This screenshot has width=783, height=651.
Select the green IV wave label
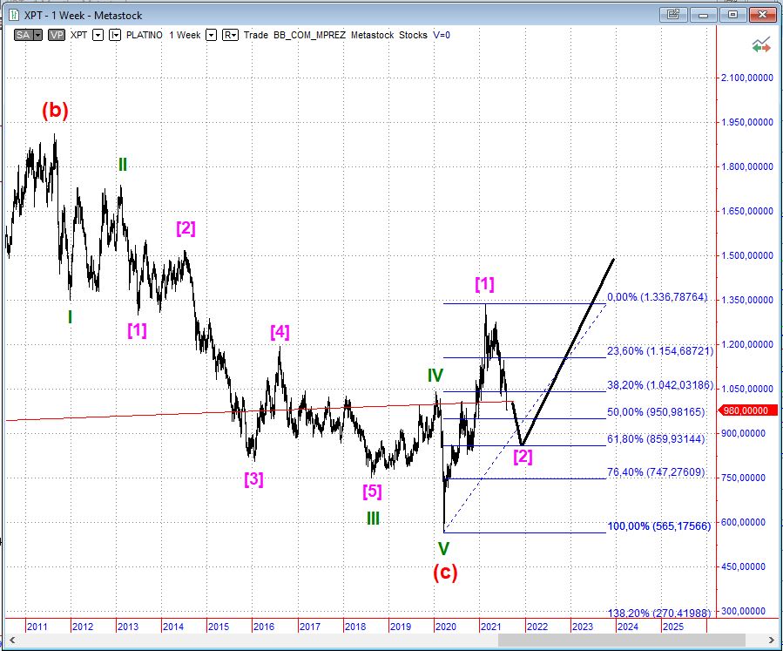point(435,376)
